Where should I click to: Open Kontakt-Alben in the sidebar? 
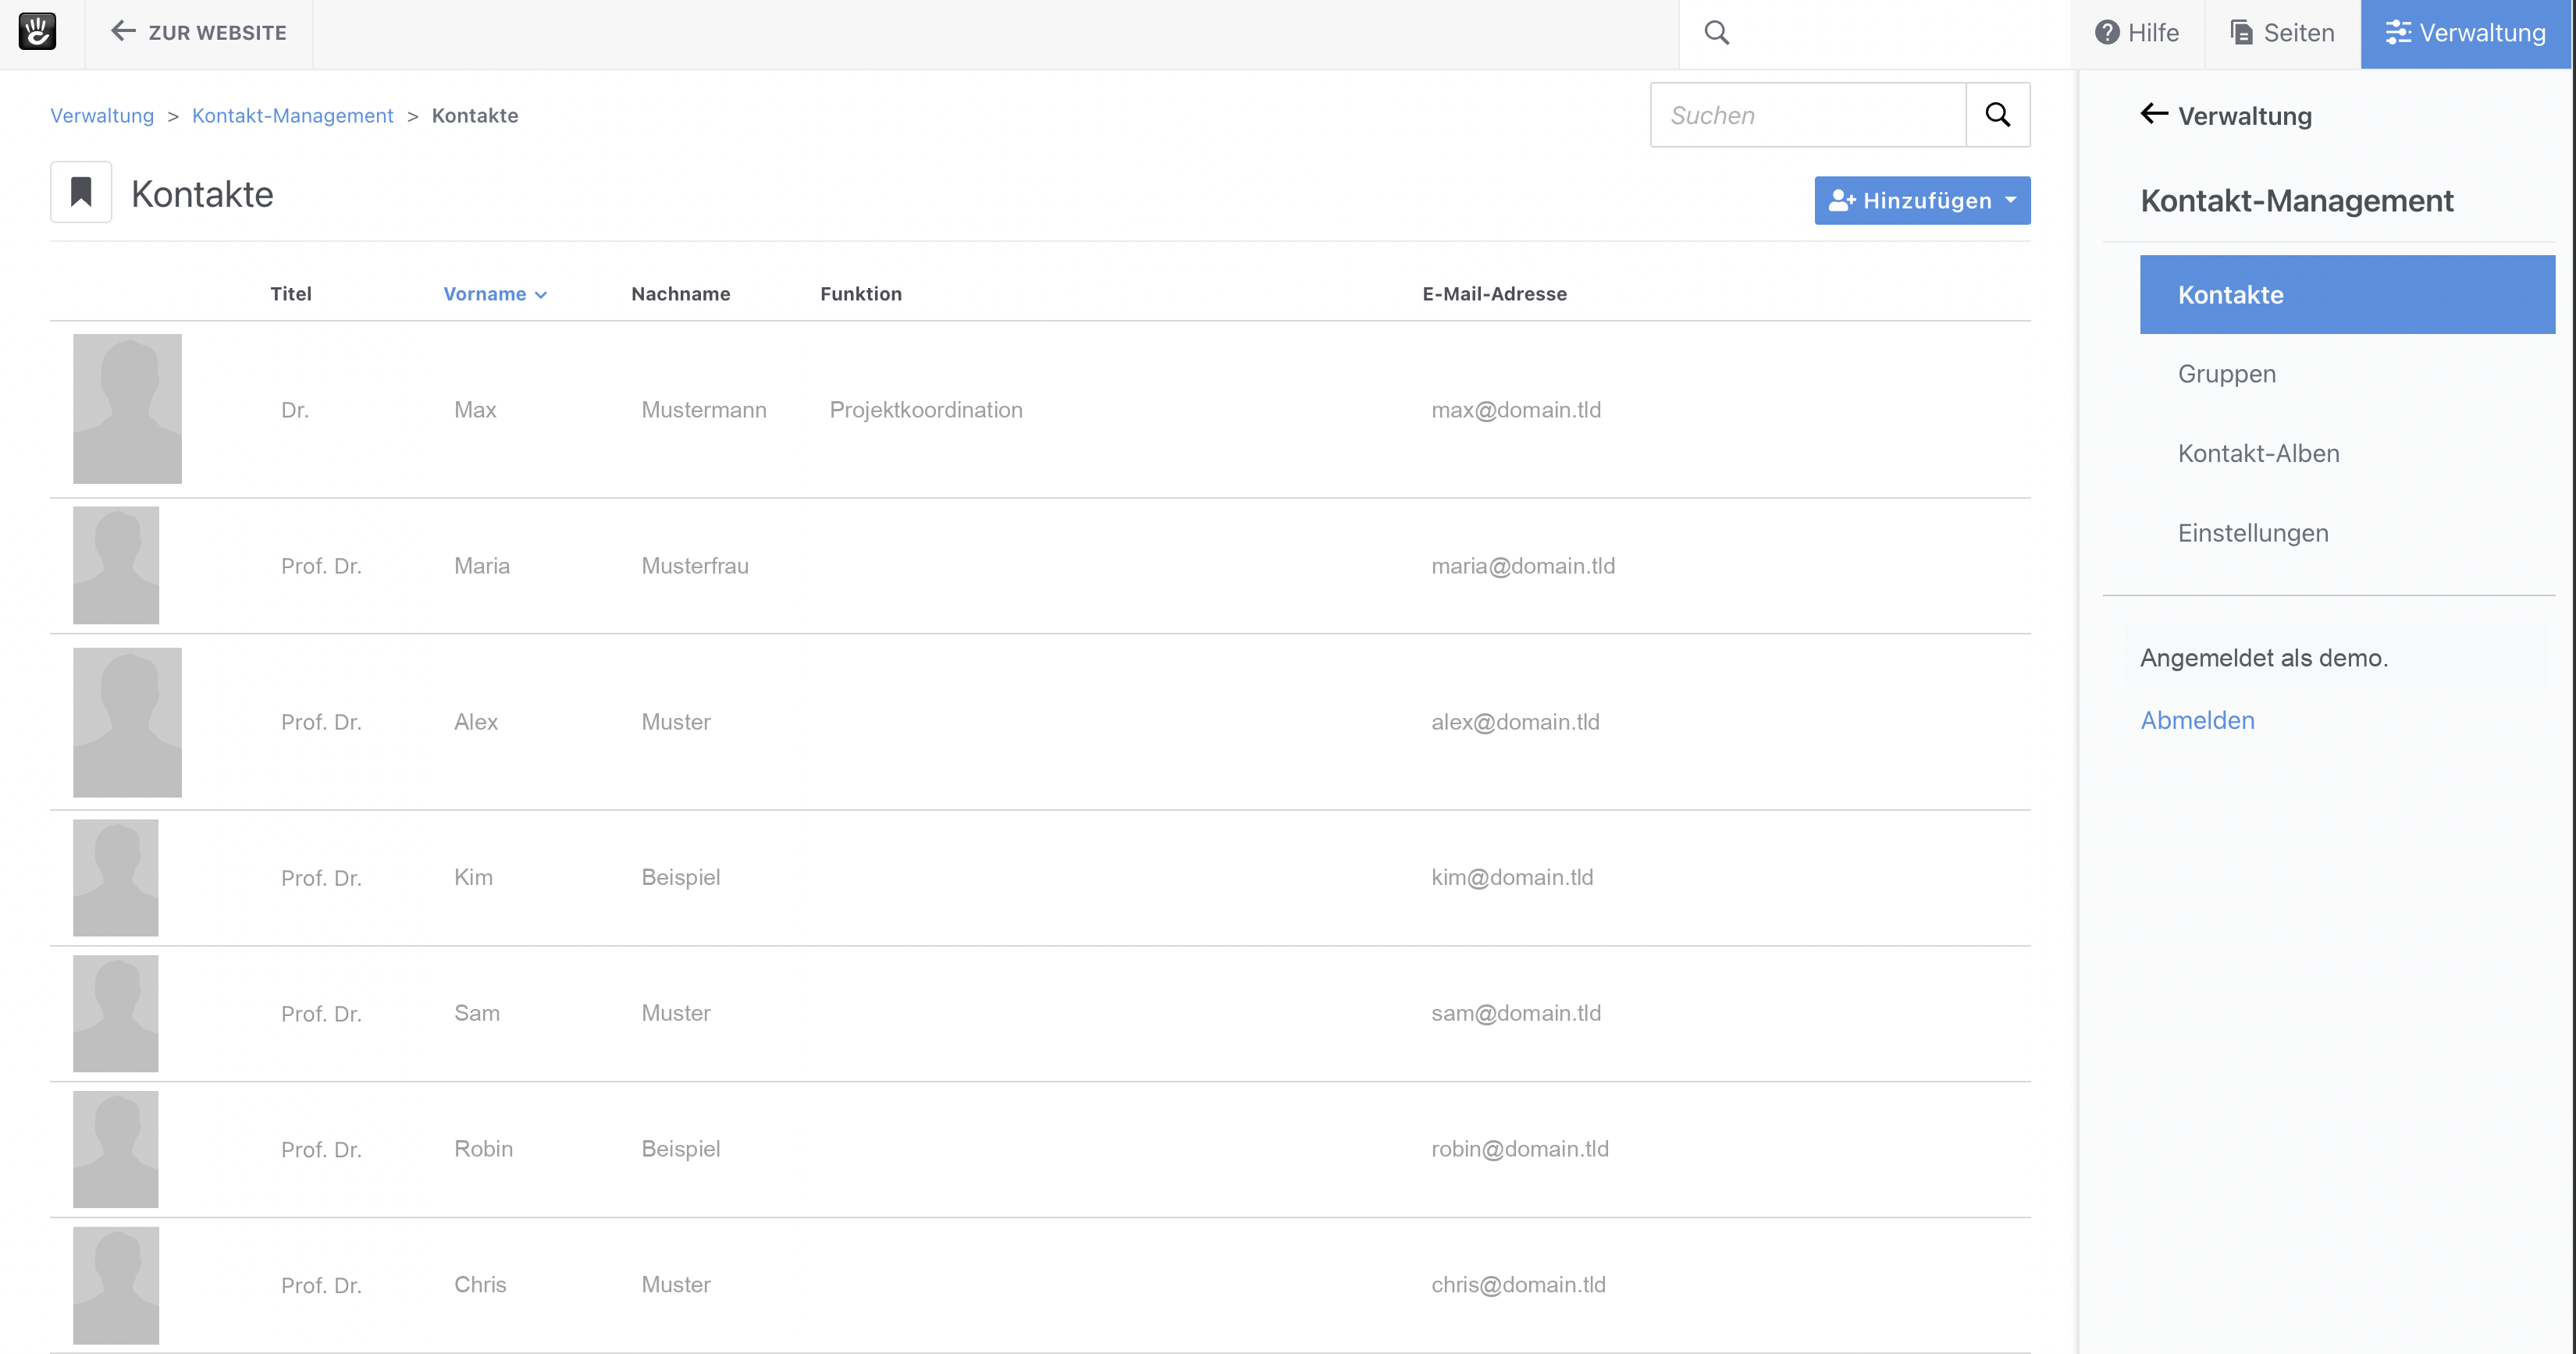click(2258, 454)
